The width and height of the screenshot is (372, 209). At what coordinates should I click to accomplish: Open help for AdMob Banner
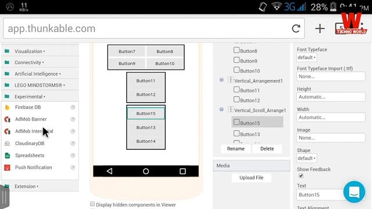tap(73, 119)
